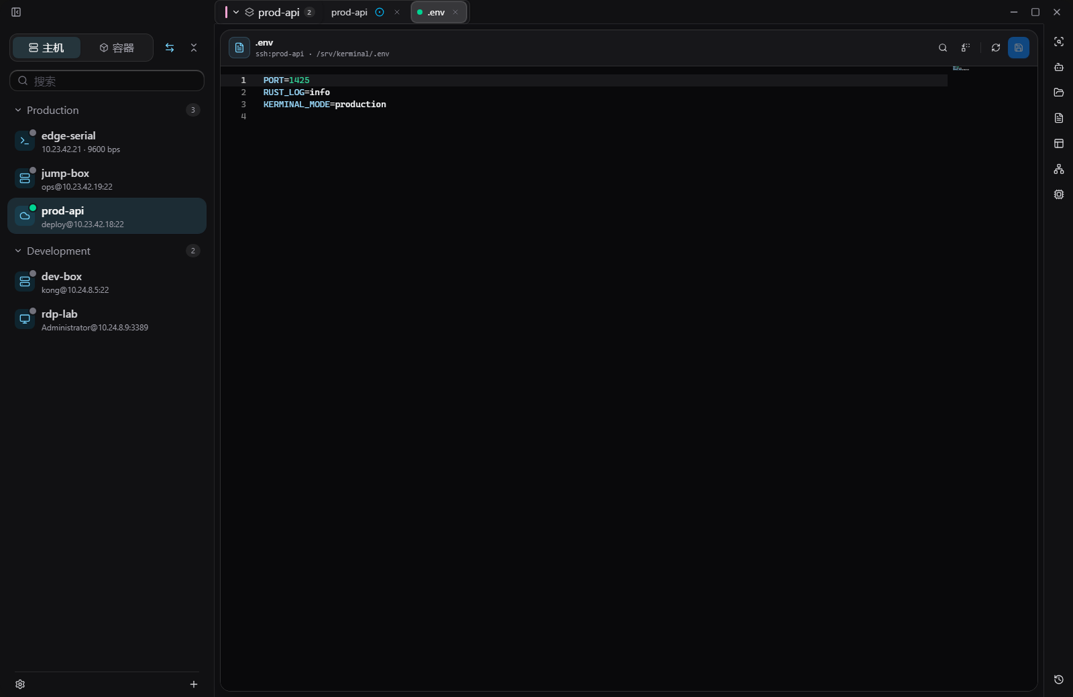The width and height of the screenshot is (1073, 697).
Task: Open the file browser folder panel
Action: point(1059,92)
